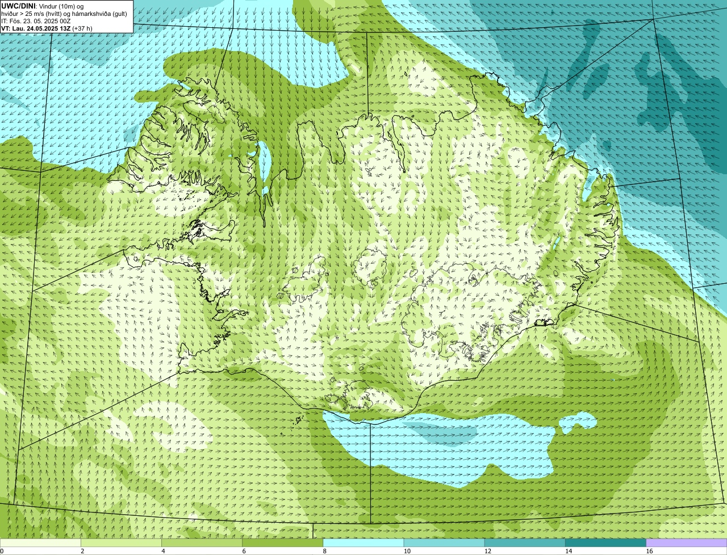Click the title line 'UWC/DINI: Vindur (10m) og'
The width and height of the screenshot is (727, 555).
click(x=43, y=6)
